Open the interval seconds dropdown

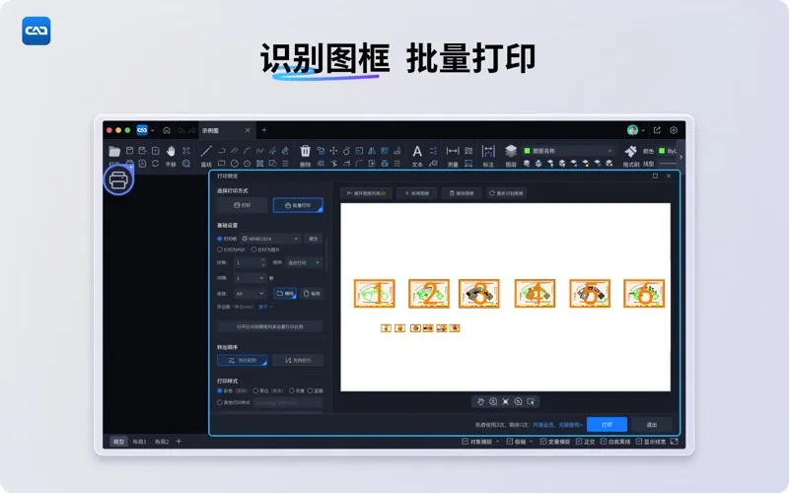click(x=250, y=278)
